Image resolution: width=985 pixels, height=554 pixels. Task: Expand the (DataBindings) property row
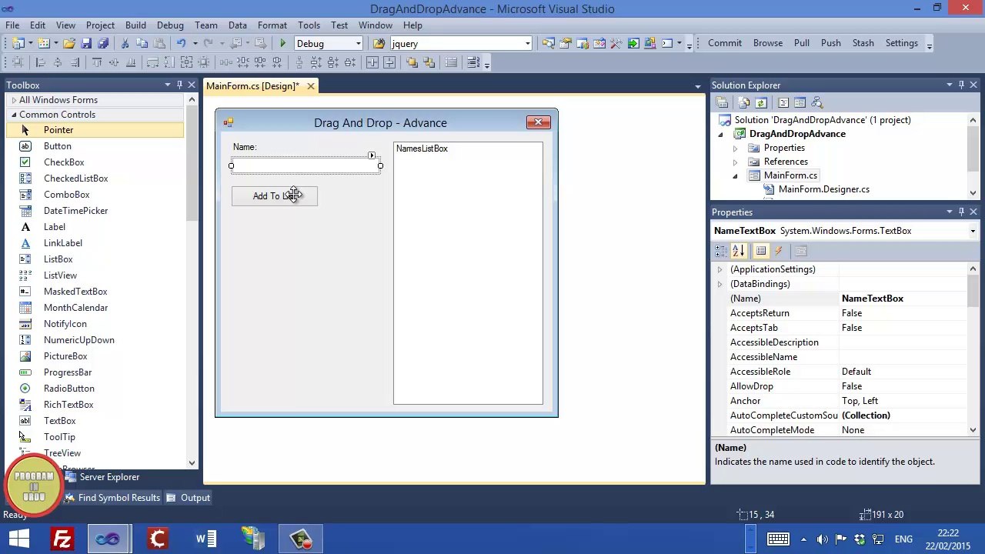720,284
